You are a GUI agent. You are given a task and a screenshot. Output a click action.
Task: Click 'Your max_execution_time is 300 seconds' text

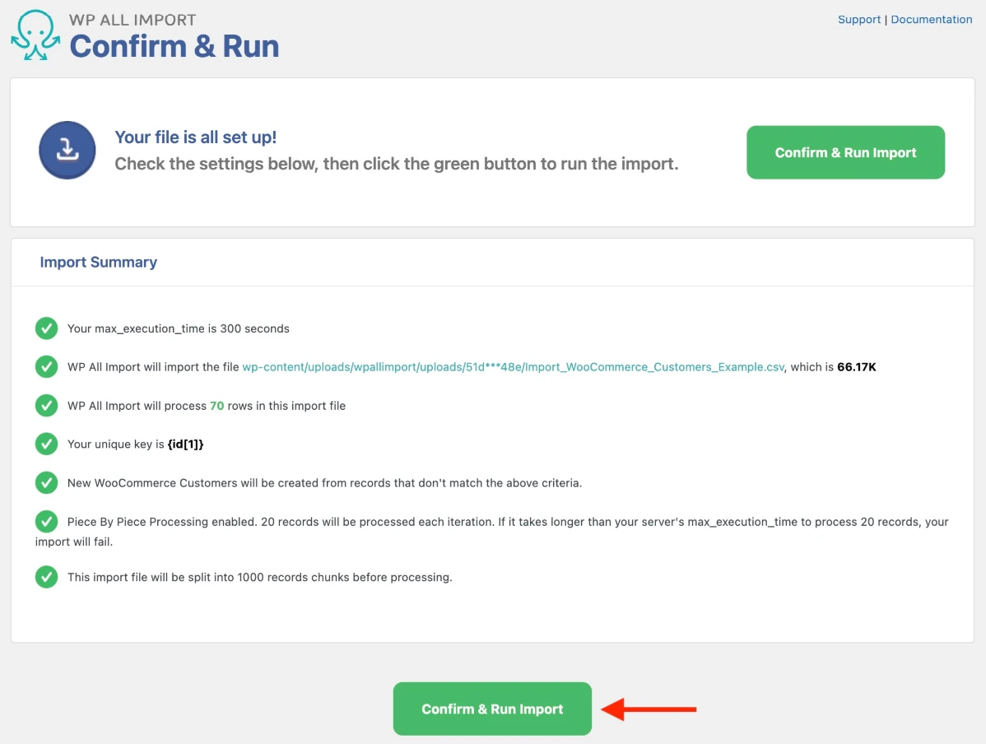point(179,328)
